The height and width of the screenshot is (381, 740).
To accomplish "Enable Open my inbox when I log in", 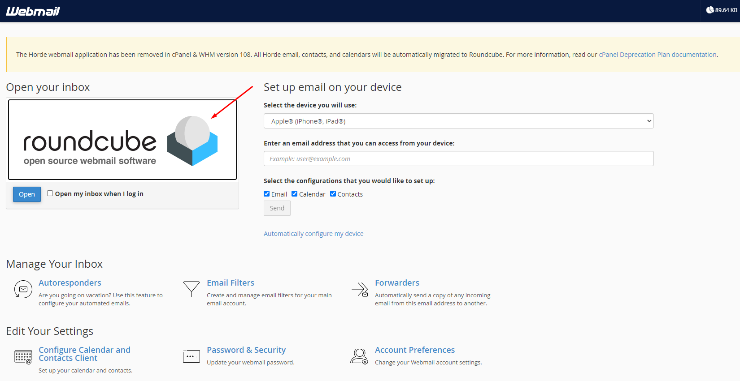I will pyautogui.click(x=50, y=193).
